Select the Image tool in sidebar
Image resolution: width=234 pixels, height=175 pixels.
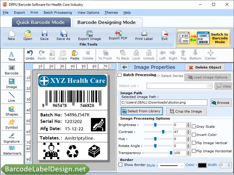click(x=11, y=84)
